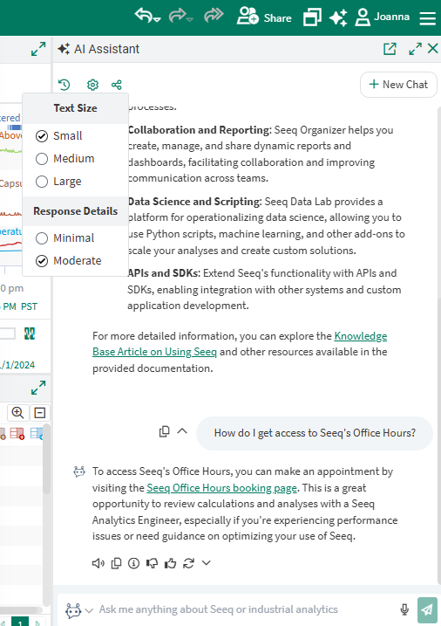Viewport: 441px width, 626px height.
Task: Expand more response options chevron
Action: 206,563
